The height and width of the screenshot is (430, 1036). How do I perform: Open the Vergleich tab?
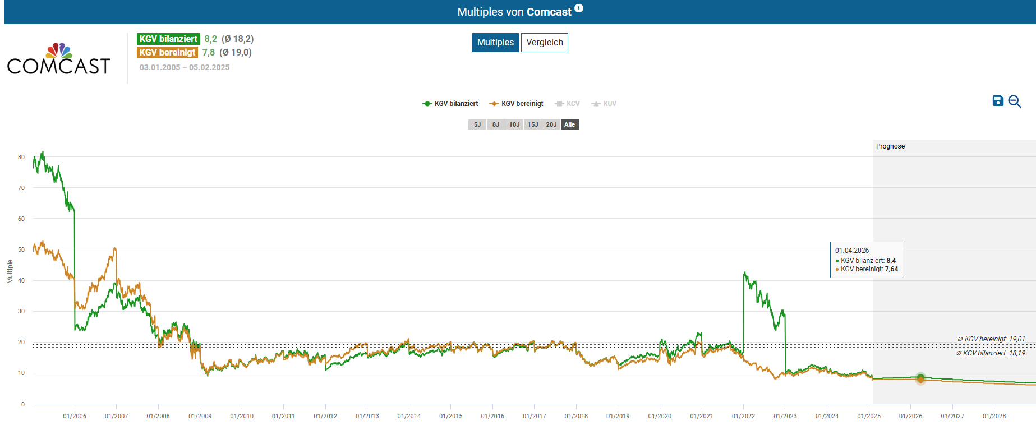coord(544,43)
